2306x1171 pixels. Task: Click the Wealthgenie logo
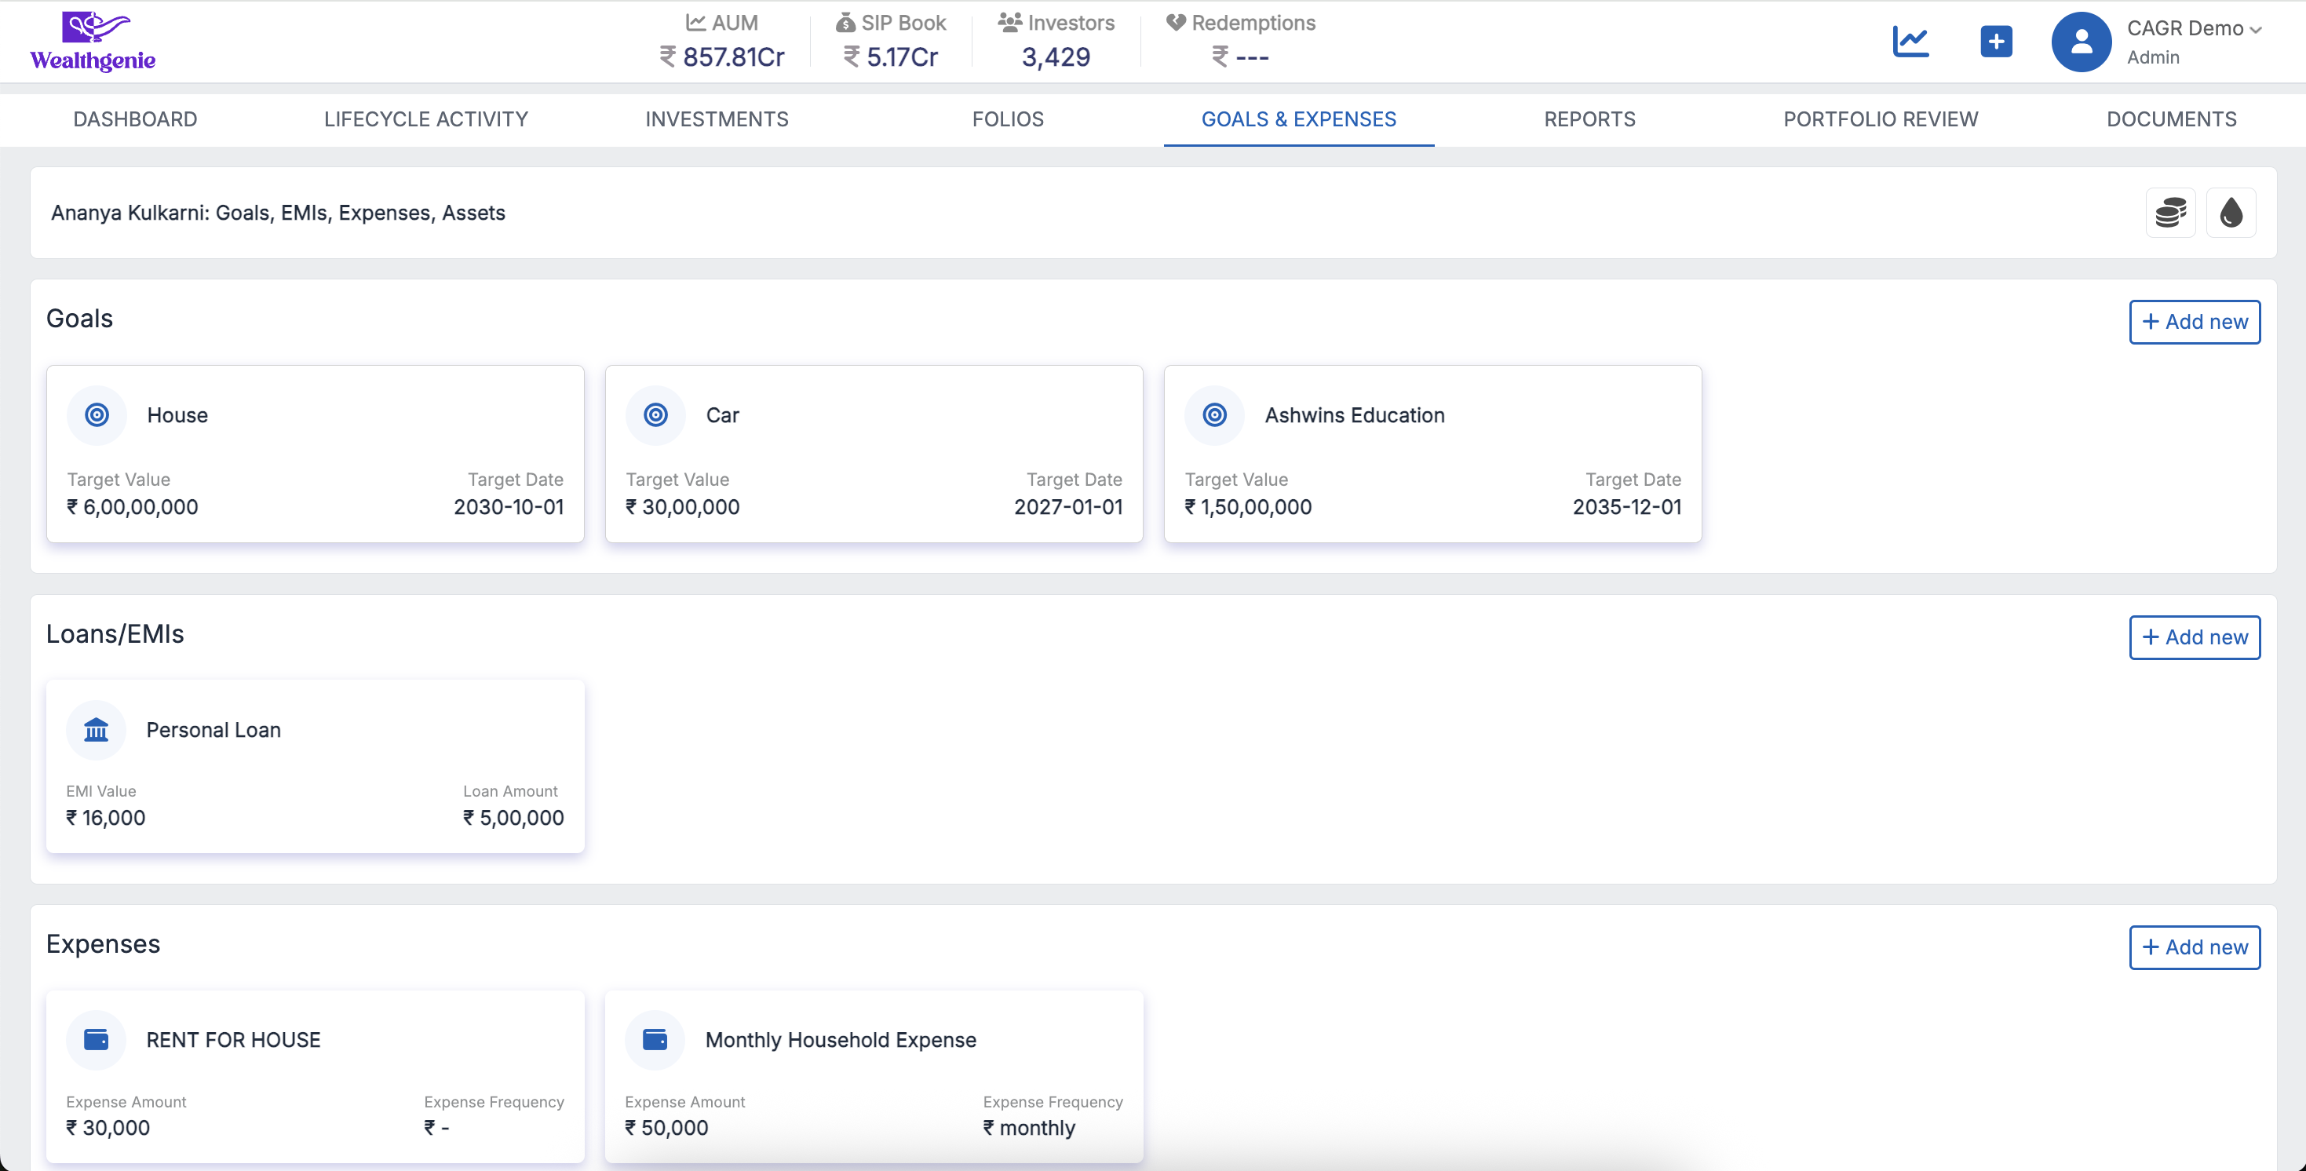93,41
